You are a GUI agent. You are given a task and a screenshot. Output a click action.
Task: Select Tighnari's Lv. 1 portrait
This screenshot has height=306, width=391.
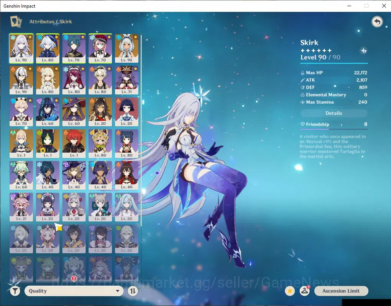click(x=48, y=143)
